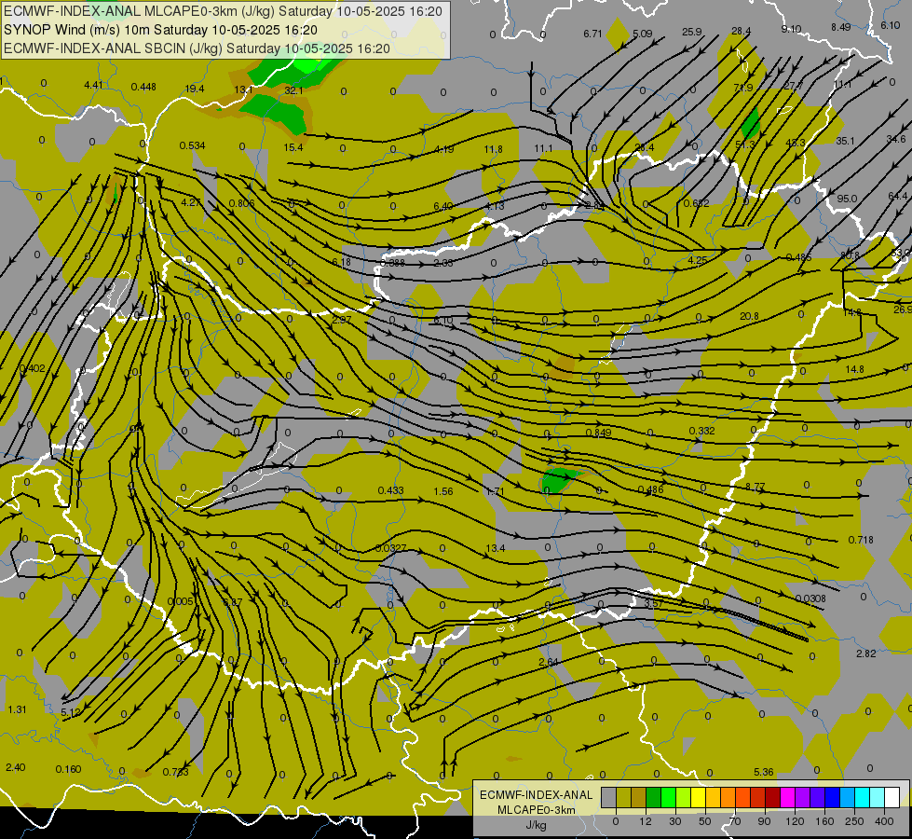Click the map value 13.4

[x=495, y=548]
